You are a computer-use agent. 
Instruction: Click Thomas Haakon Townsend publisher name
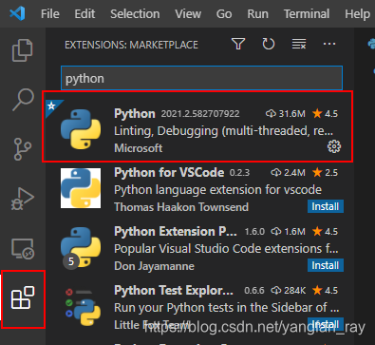181,207
